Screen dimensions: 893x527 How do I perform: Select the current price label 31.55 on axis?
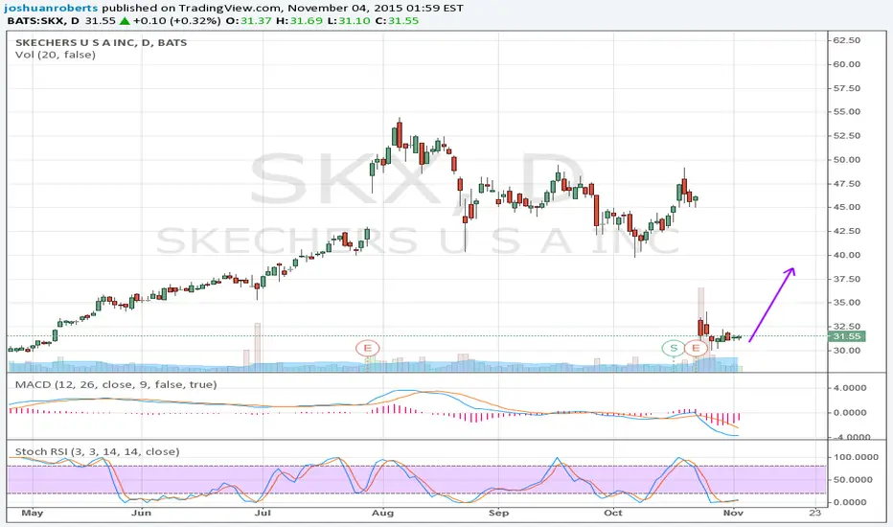click(847, 336)
